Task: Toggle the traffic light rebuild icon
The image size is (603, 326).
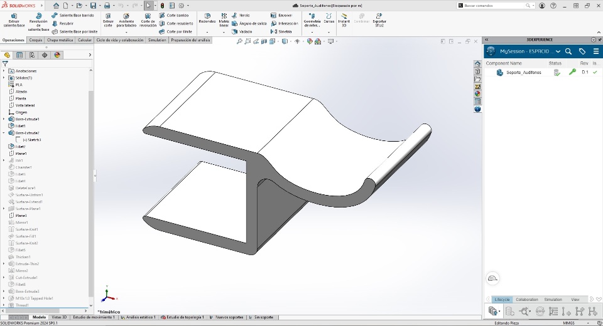Action: 162,6
